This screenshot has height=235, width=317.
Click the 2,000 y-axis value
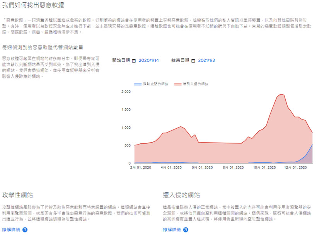(x=126, y=92)
